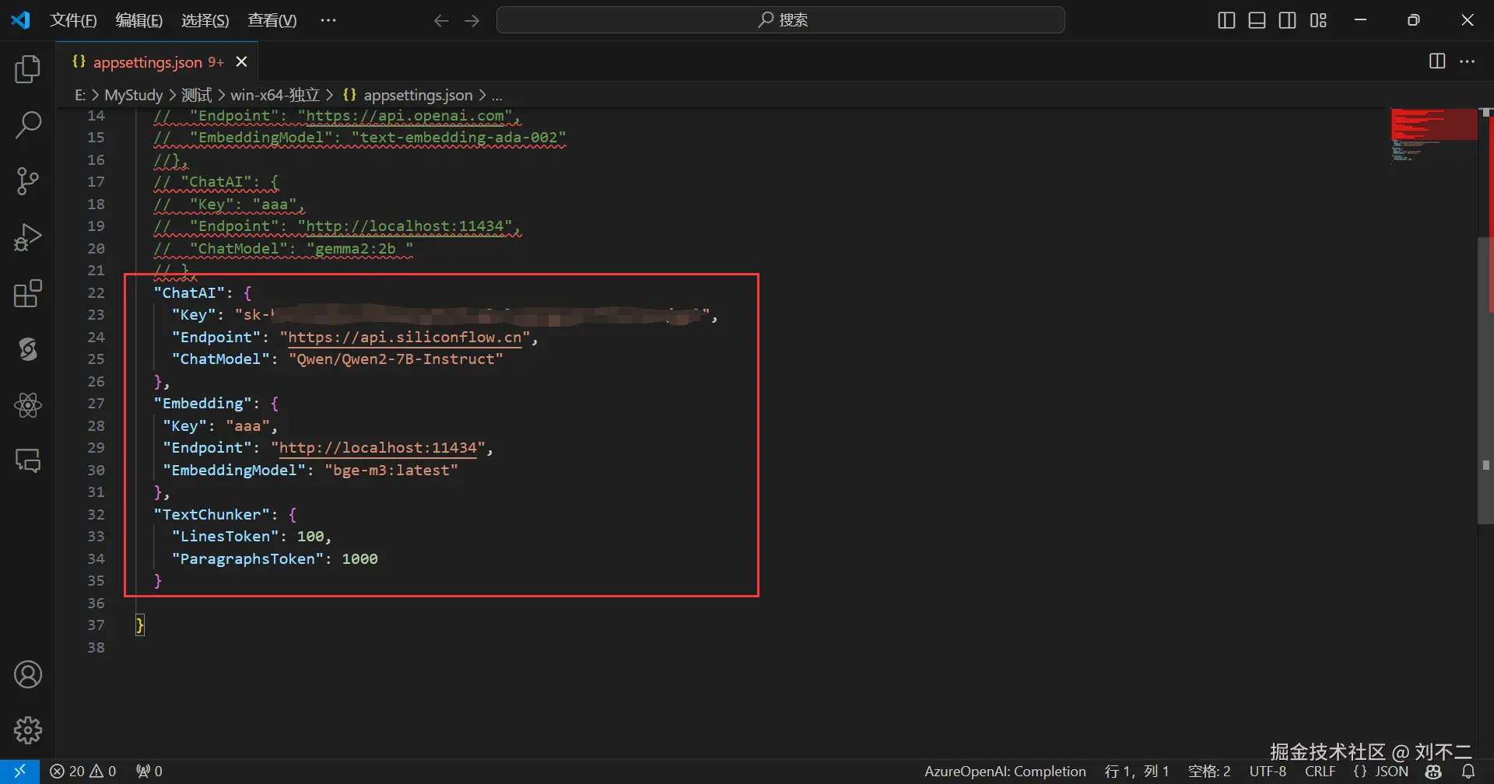Open the chat panel in activity bar
Viewport: 1494px width, 784px height.
point(28,460)
